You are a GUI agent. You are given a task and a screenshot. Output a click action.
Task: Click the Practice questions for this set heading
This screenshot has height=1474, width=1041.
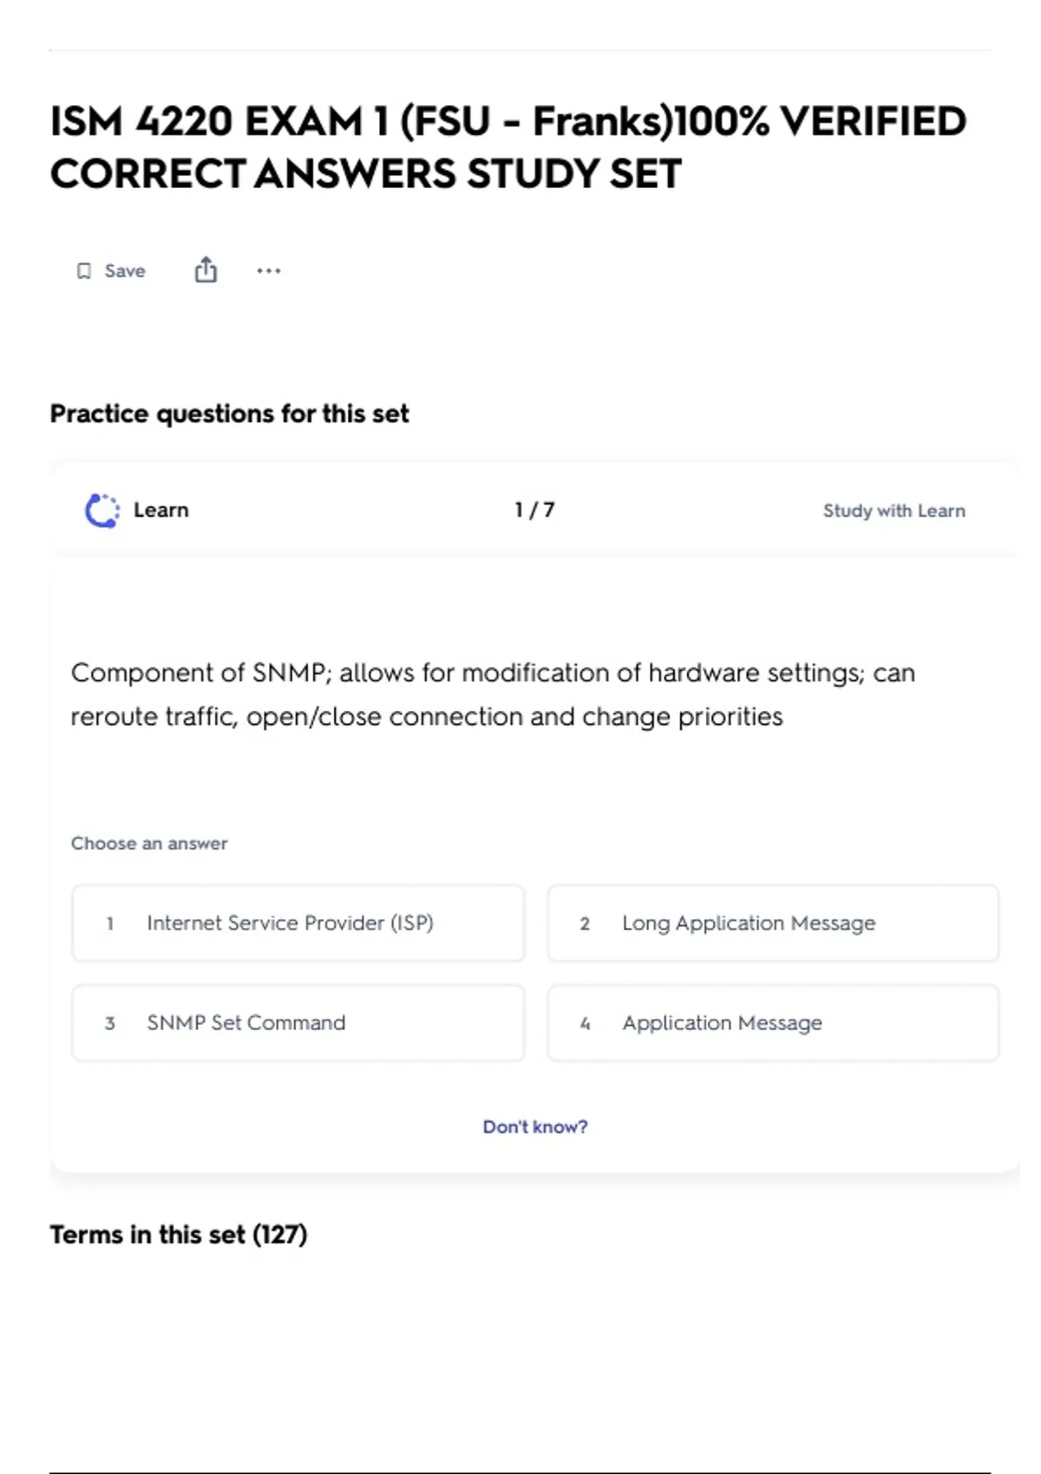[x=229, y=414]
